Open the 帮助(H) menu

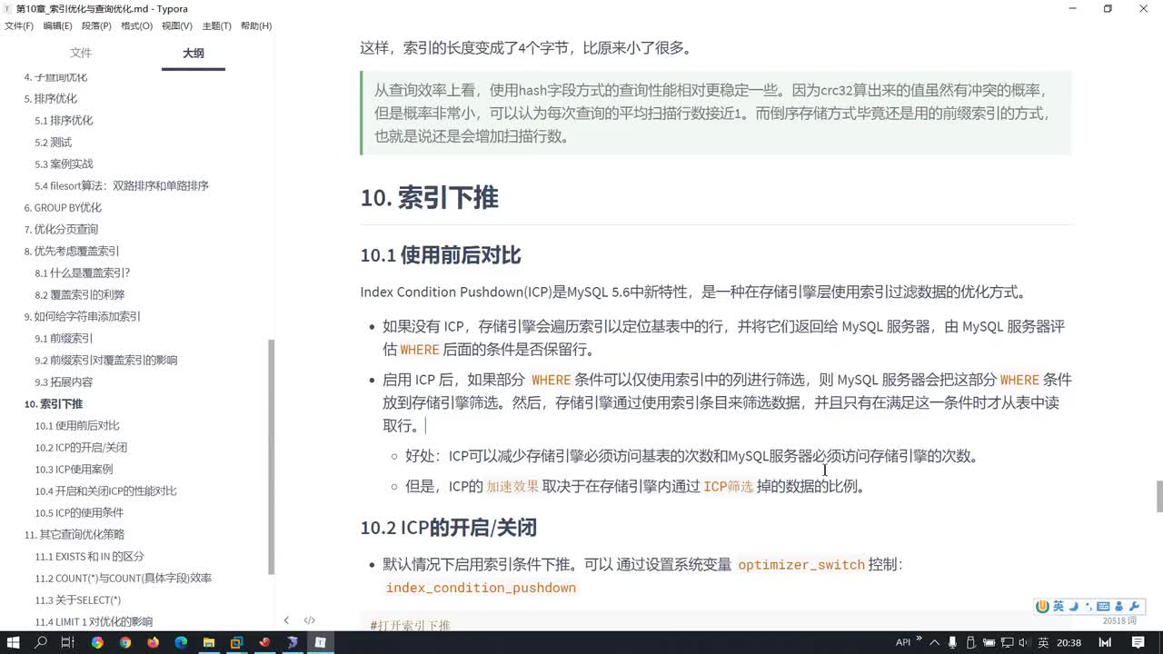(255, 25)
